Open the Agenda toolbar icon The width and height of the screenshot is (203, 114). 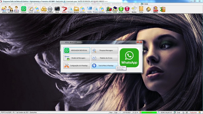click(x=31, y=9)
